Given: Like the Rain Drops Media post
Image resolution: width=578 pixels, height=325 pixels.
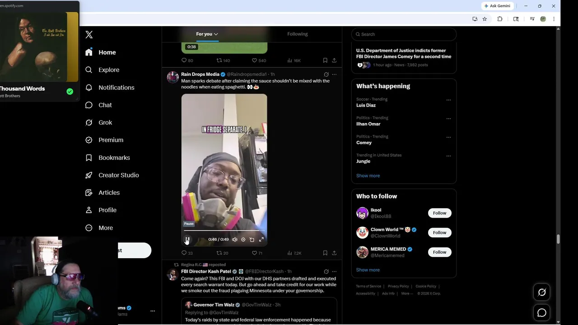Looking at the screenshot, I should pos(257,253).
